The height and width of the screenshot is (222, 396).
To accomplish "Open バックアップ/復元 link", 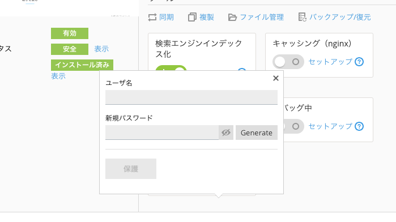I will pos(340,17).
